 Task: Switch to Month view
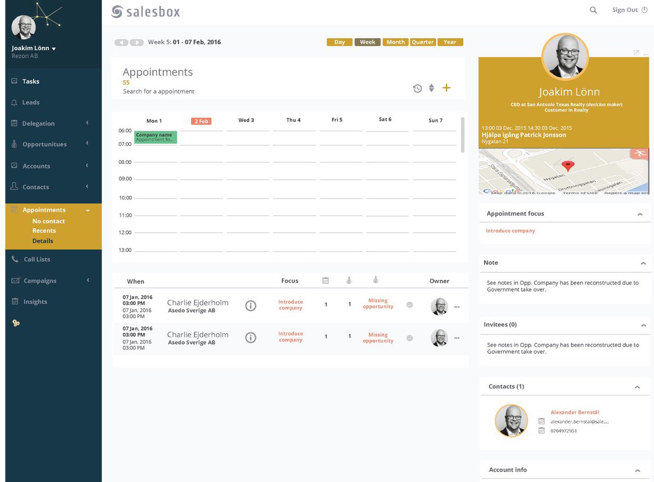pos(396,42)
